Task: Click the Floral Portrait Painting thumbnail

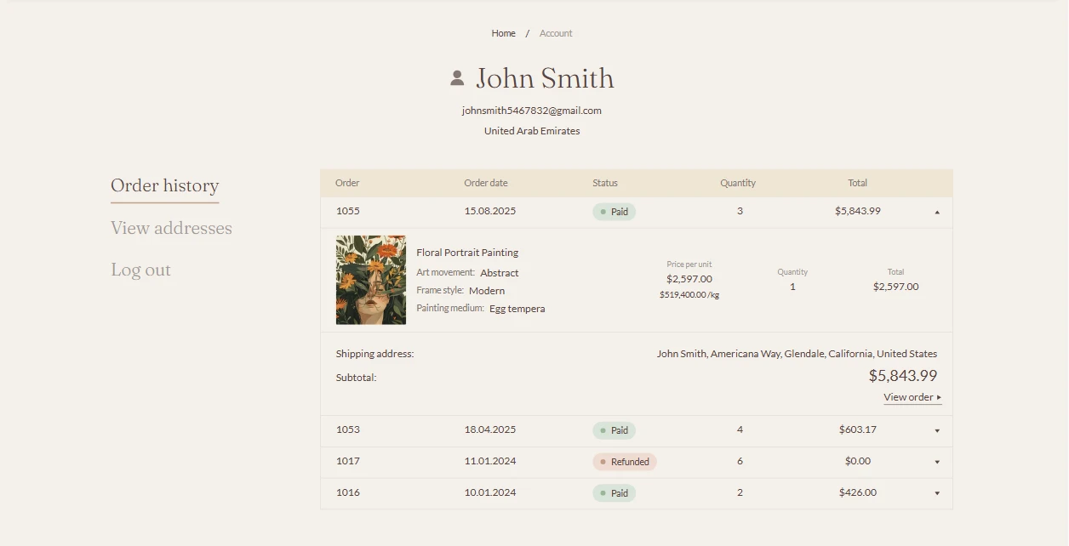Action: coord(371,280)
